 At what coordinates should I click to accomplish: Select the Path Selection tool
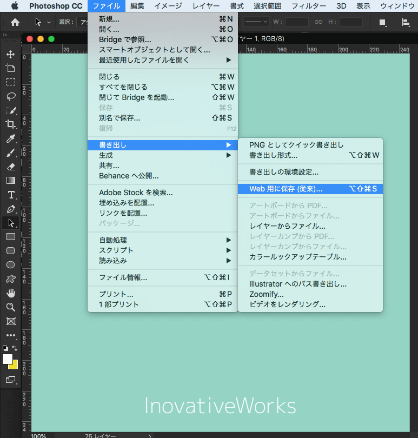point(11,223)
